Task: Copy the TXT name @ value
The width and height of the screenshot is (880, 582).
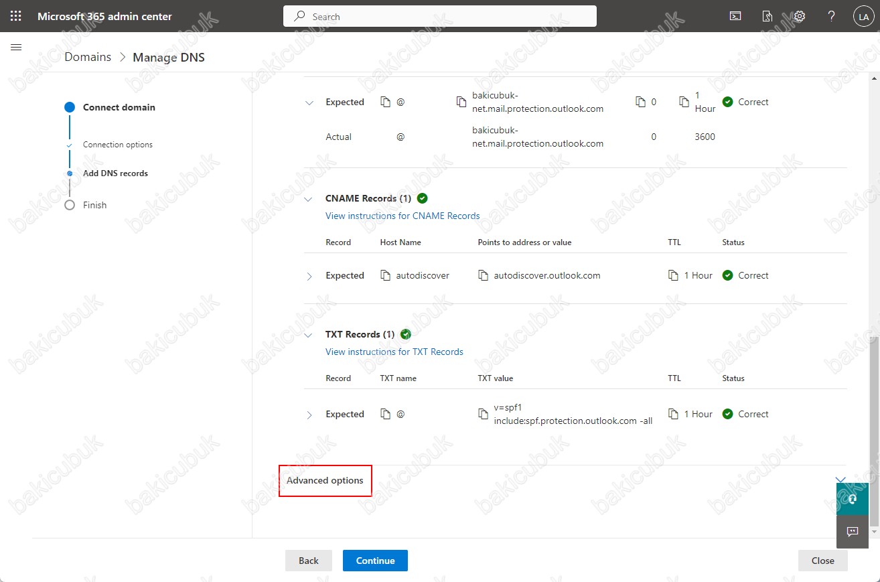Action: 385,414
